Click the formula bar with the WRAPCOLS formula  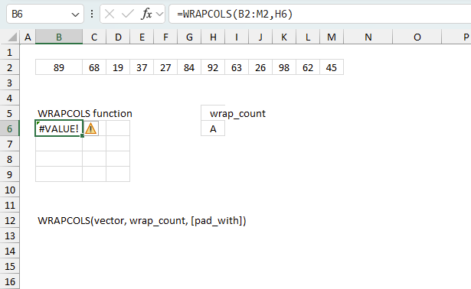(320, 14)
